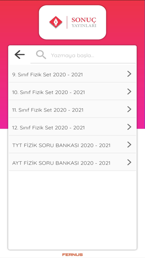
Task: Tap the magnifying glass search icon
Action: [41, 54]
